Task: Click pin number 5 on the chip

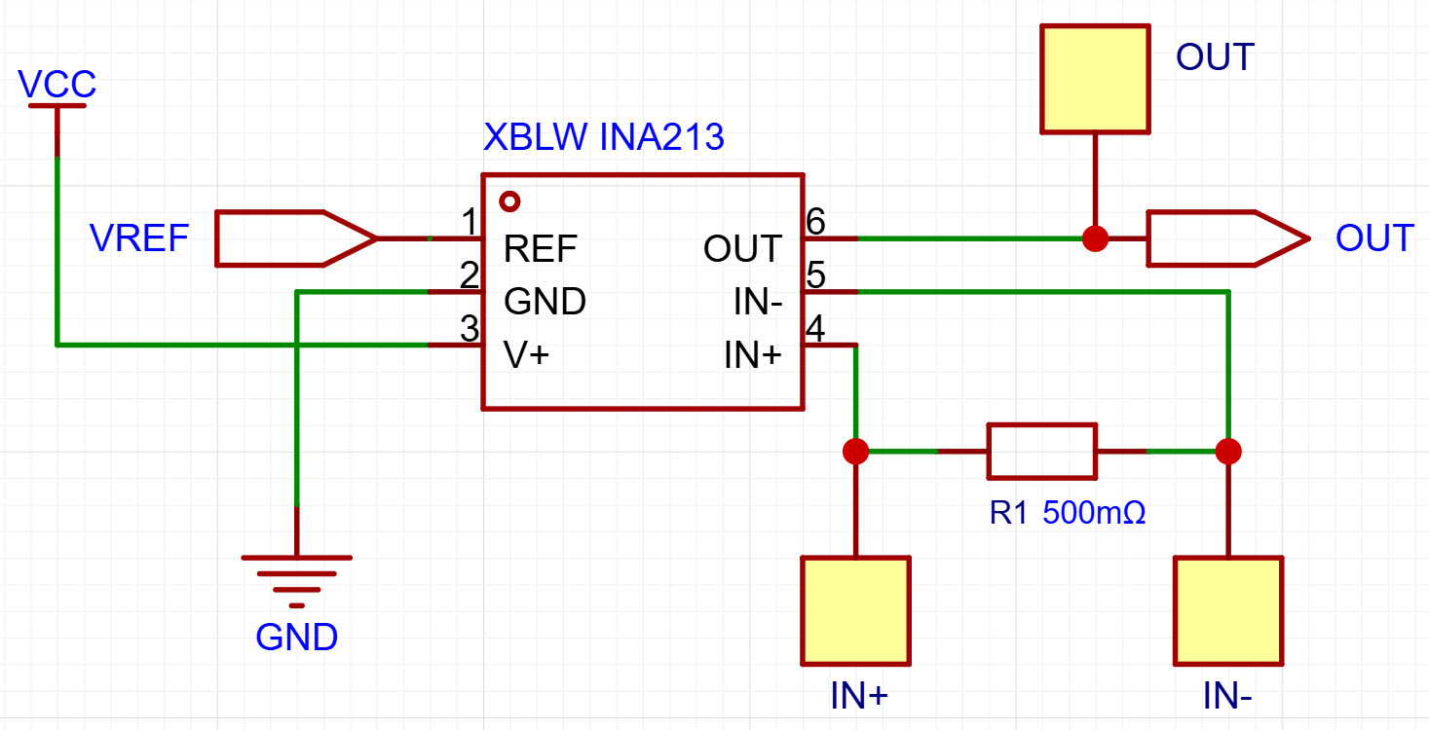Action: tap(816, 276)
